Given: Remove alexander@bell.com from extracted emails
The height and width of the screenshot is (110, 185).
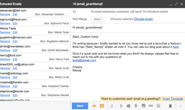Looking at the screenshot, I should tap(5, 14).
